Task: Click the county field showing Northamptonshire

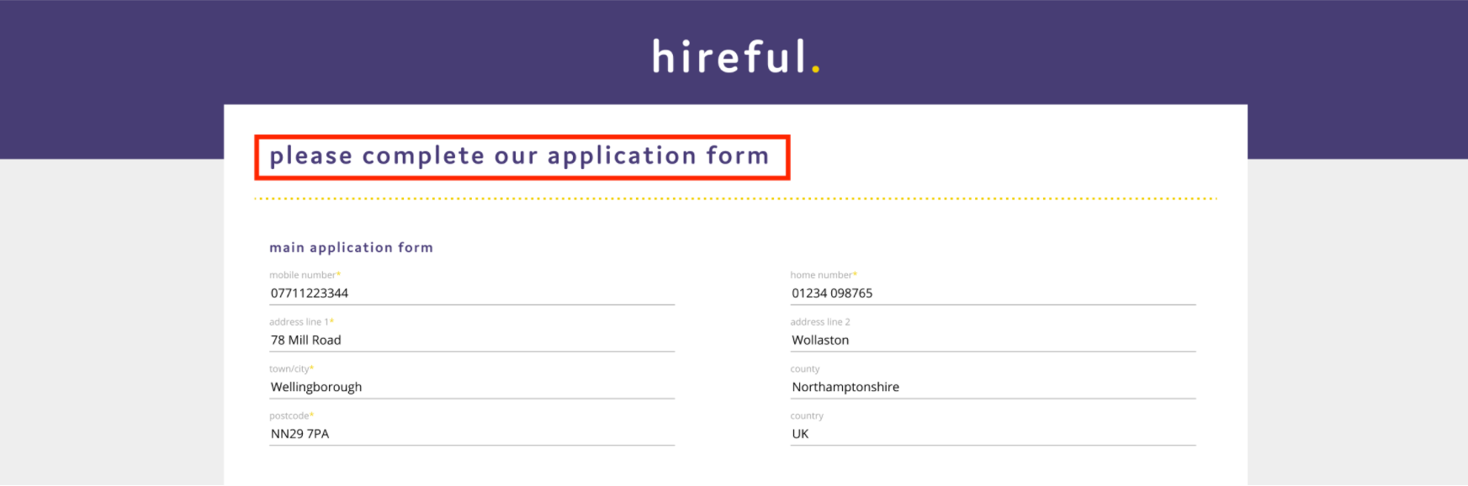Action: (993, 388)
